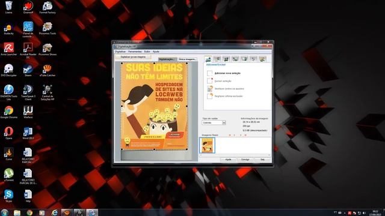Open the Digitalizar menu
This screenshot has height=216, width=385.
(x=120, y=52)
